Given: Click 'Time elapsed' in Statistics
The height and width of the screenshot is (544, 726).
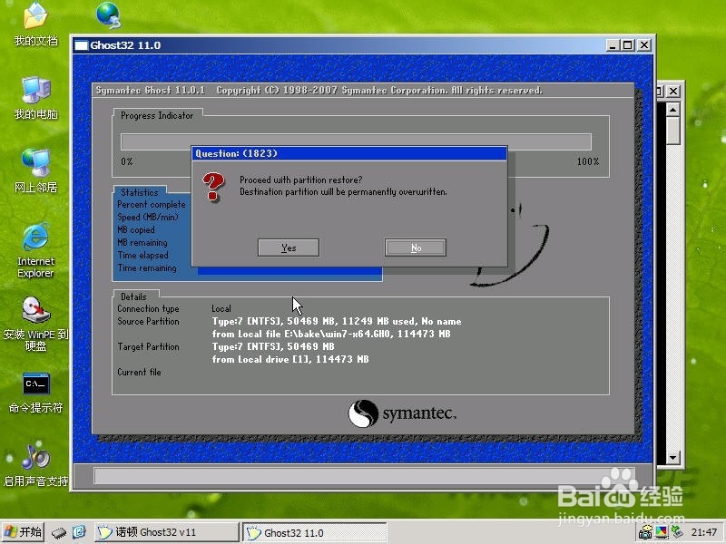Looking at the screenshot, I should click(x=142, y=255).
